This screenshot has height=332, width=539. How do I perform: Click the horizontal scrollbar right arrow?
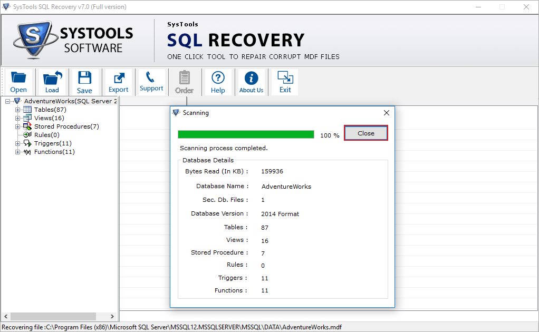pos(112,316)
